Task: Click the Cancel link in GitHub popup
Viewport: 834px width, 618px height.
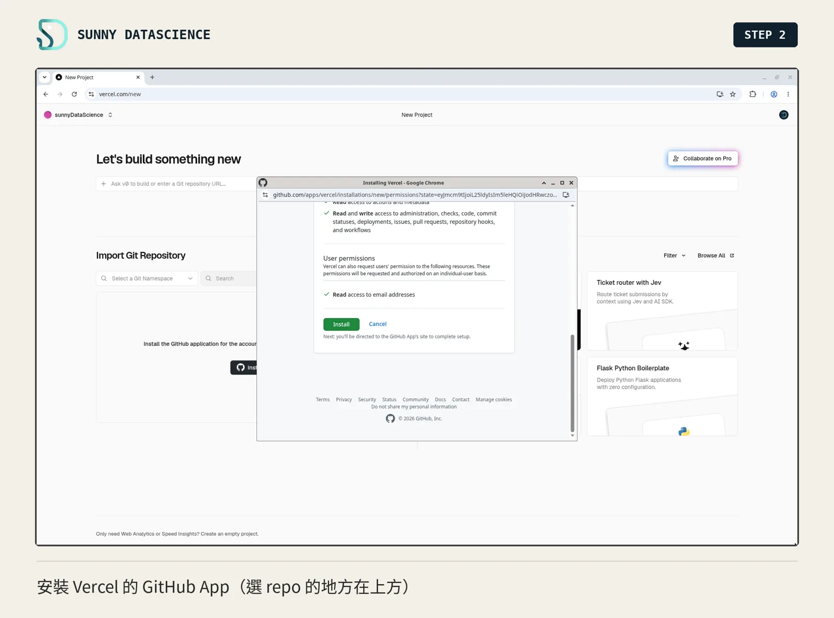Action: 377,324
